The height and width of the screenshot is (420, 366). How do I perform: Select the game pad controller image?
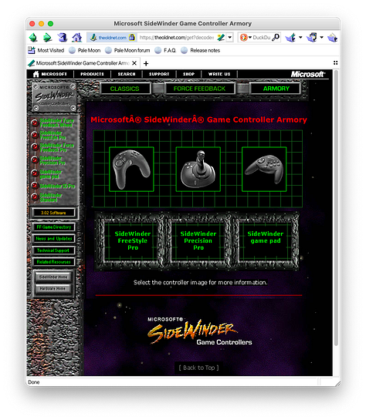[264, 170]
